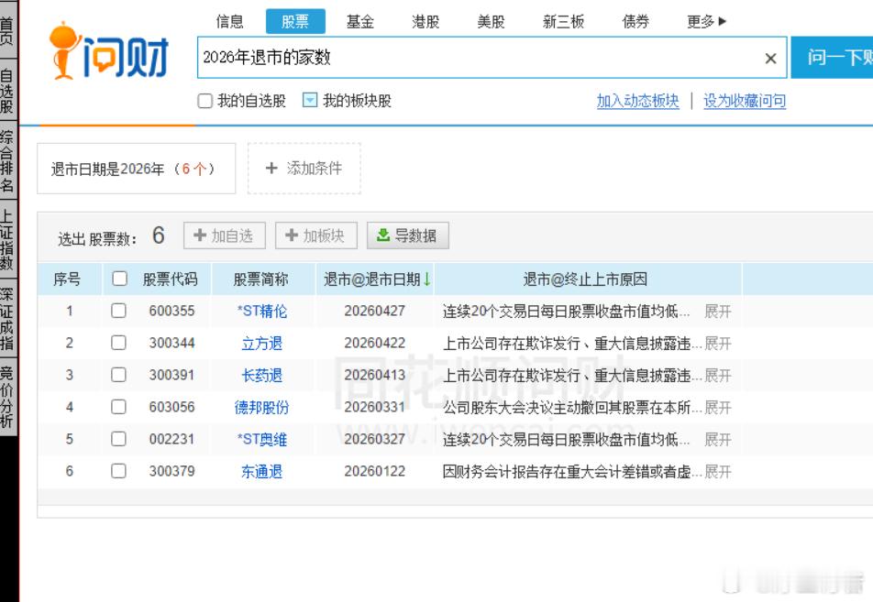Open the 设为收藏问句 link
The height and width of the screenshot is (602, 873).
click(745, 101)
